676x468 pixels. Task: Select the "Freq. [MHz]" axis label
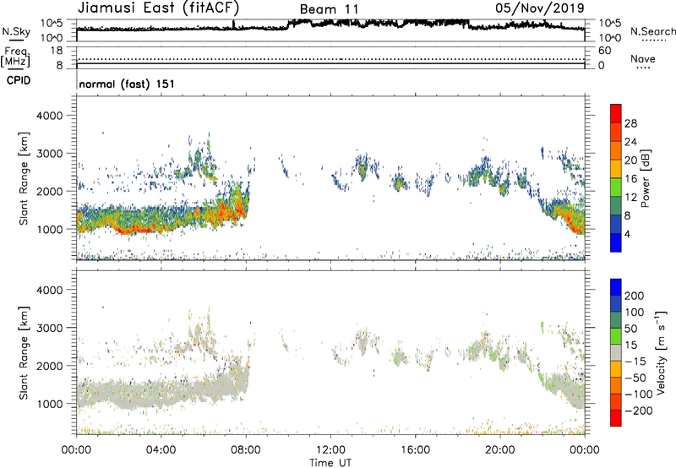(16, 57)
